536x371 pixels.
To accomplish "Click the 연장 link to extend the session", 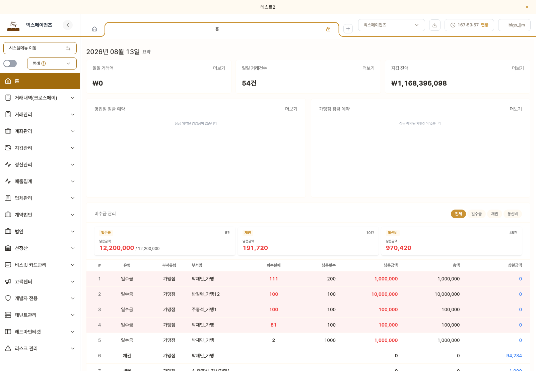I will (484, 25).
